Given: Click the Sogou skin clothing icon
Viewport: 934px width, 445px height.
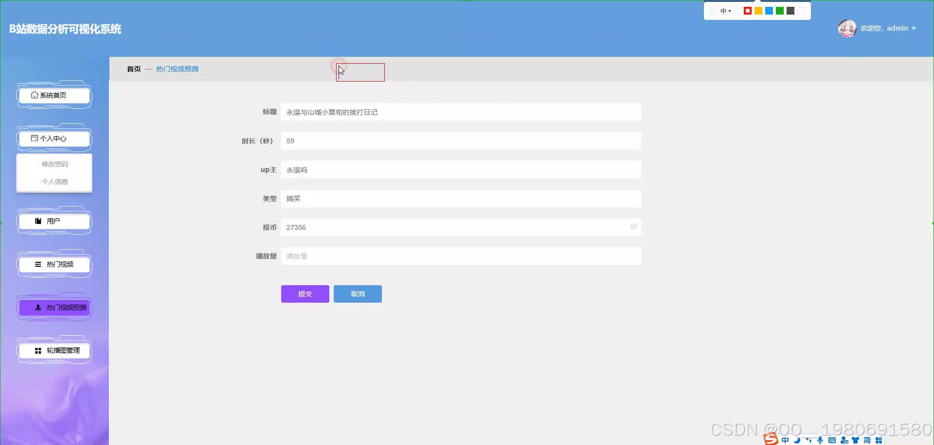Looking at the screenshot, I should click(x=855, y=440).
